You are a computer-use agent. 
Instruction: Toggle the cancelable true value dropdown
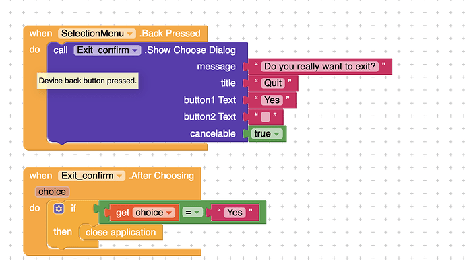pos(267,134)
